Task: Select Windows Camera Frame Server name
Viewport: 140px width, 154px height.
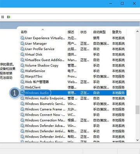Action: (x=45, y=109)
